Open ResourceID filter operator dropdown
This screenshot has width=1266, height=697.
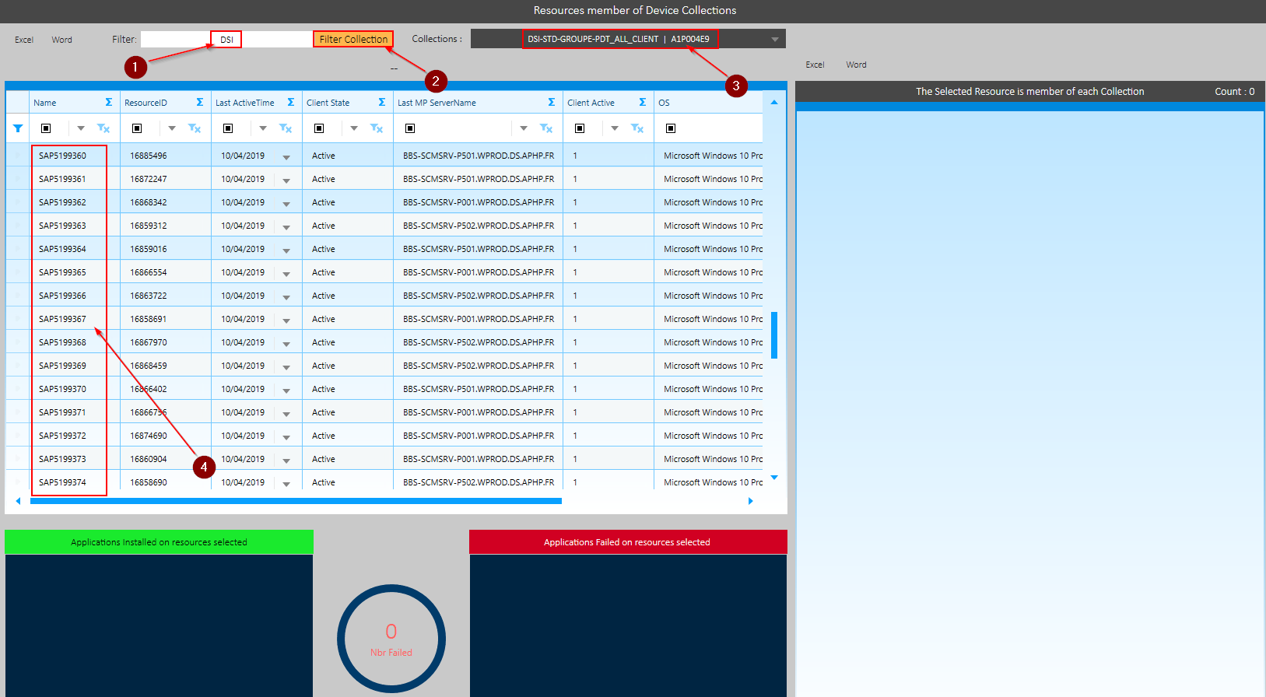[x=172, y=128]
